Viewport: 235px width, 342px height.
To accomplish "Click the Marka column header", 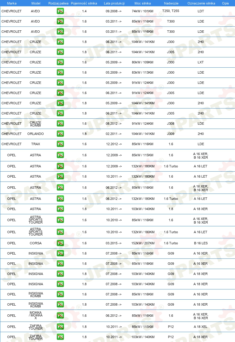I will tap(12, 3).
